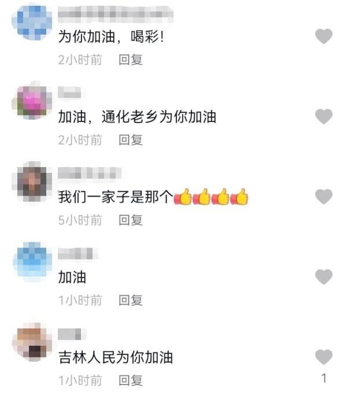
Task: Open username above '通化老乡为你加油'
Action: pos(69,92)
